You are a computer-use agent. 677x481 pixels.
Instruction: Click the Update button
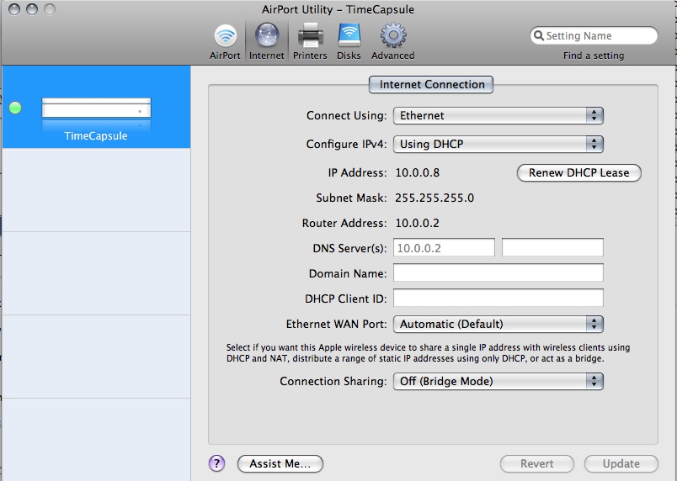[621, 463]
